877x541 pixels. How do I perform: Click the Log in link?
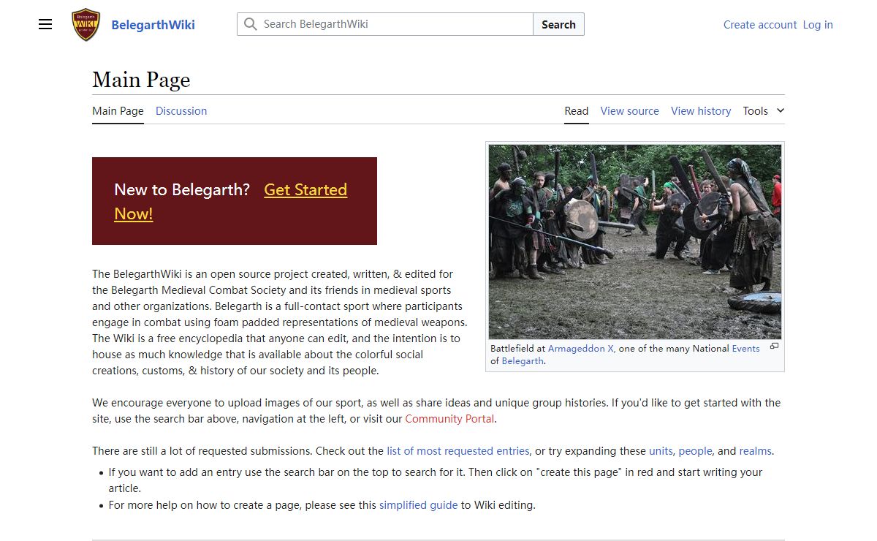(x=818, y=25)
